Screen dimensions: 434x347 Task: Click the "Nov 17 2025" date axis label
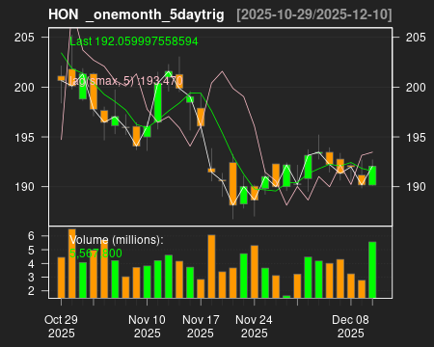(x=201, y=326)
